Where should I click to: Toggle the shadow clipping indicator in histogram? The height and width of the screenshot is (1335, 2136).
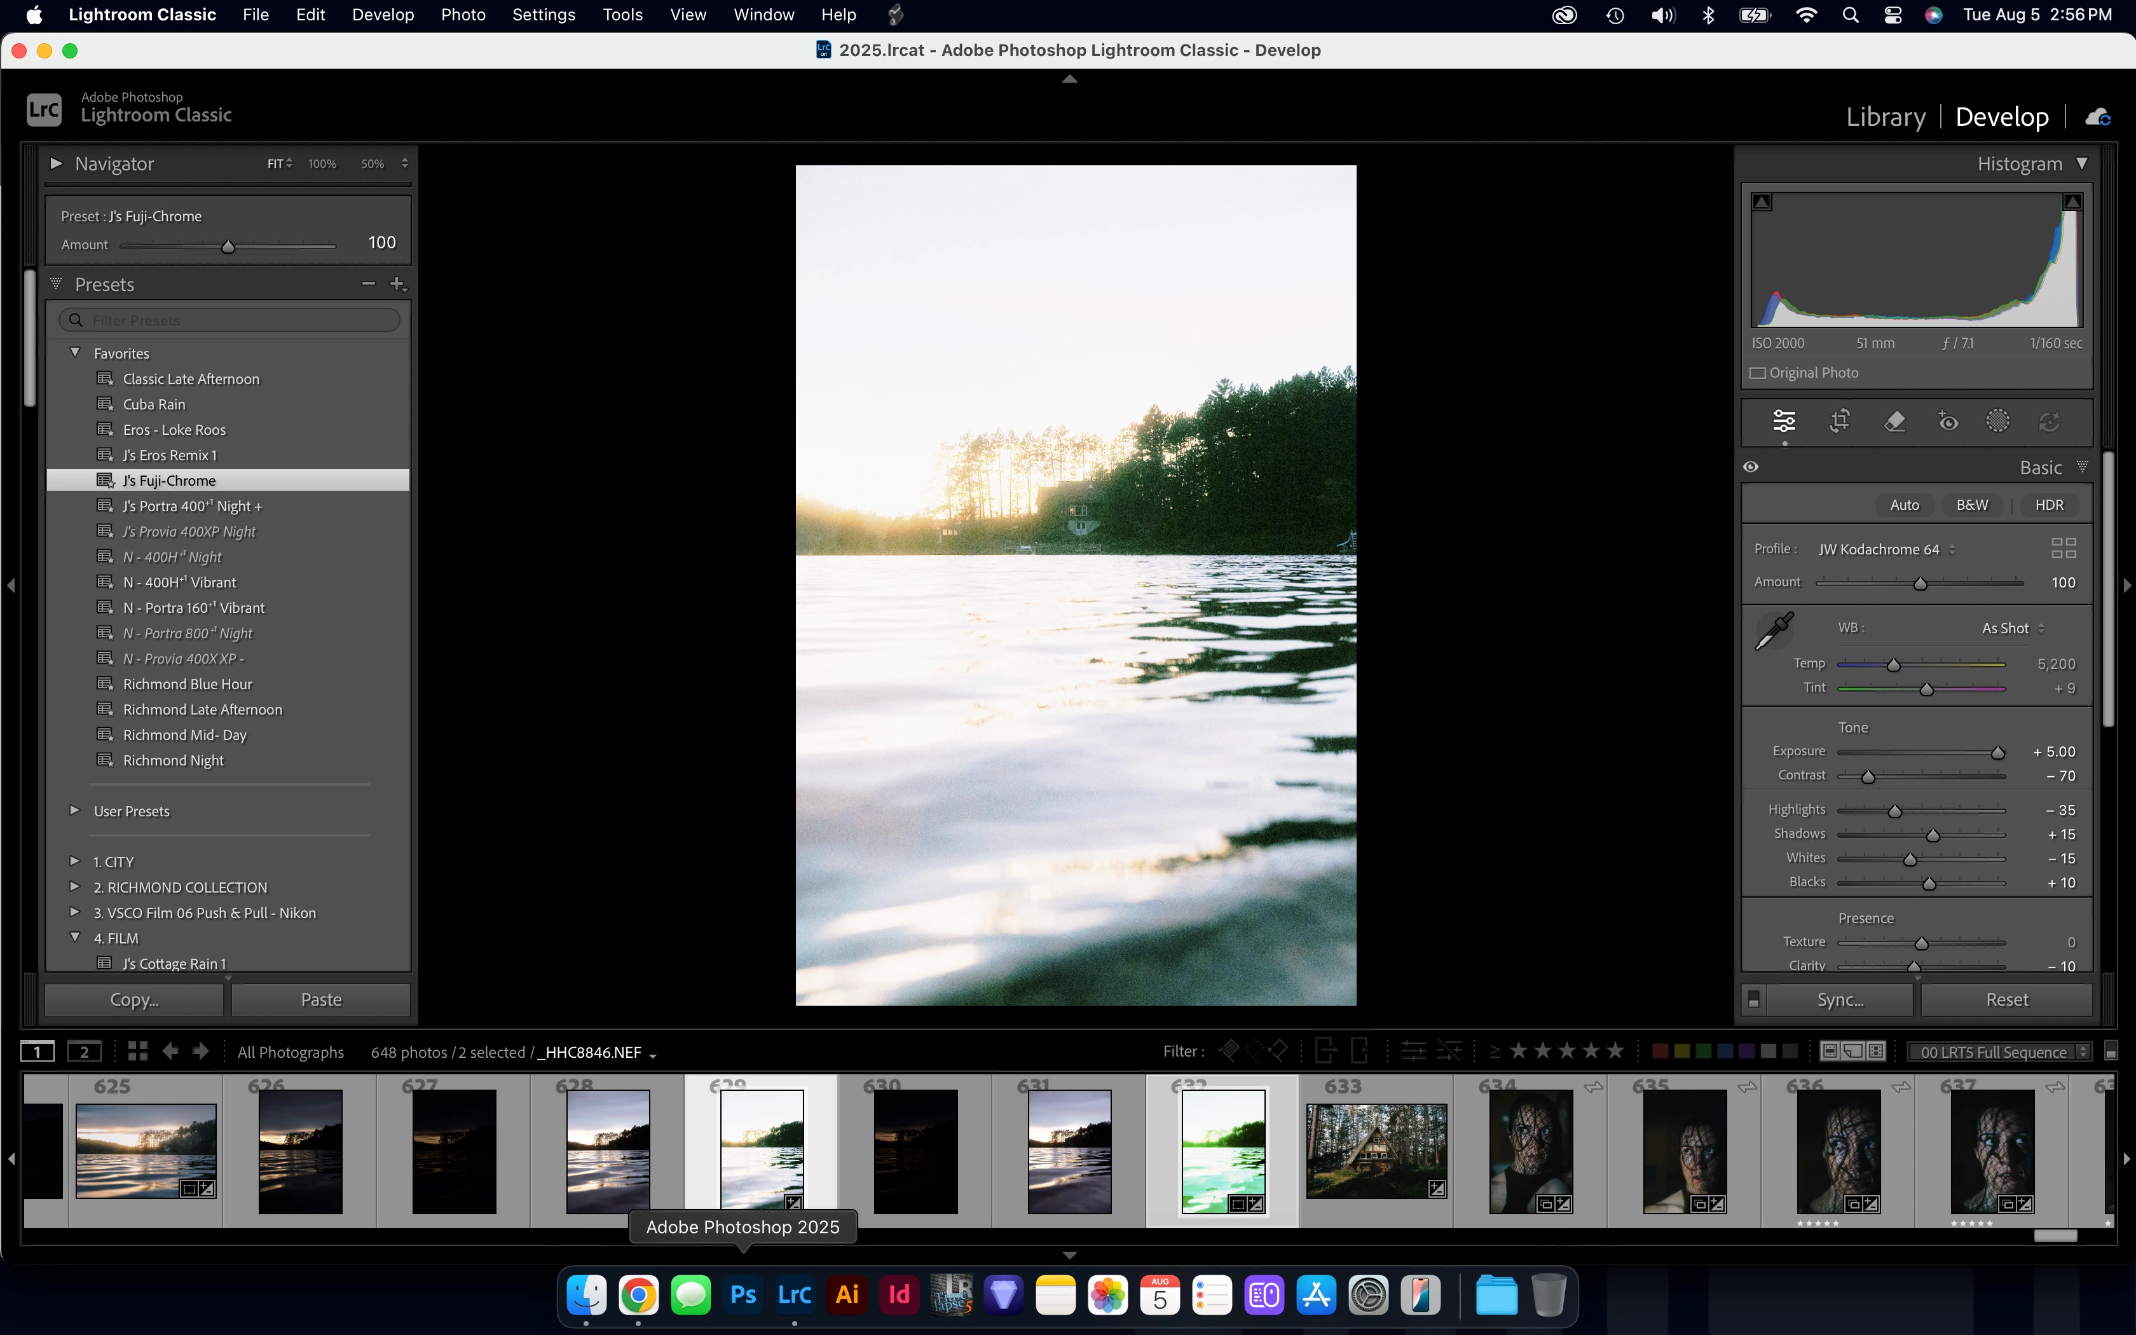pos(1762,202)
